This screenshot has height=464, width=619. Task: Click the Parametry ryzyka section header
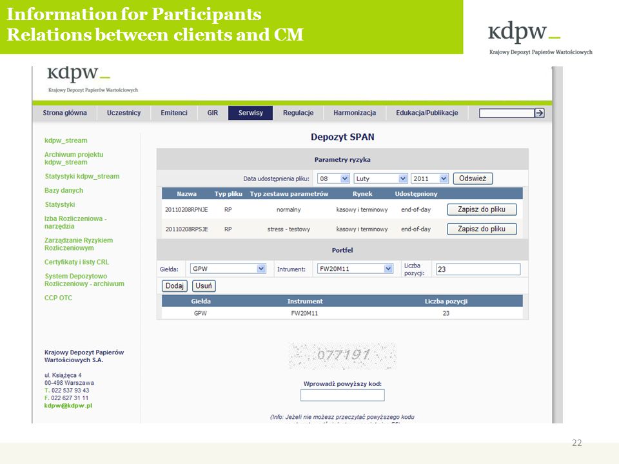tap(342, 160)
